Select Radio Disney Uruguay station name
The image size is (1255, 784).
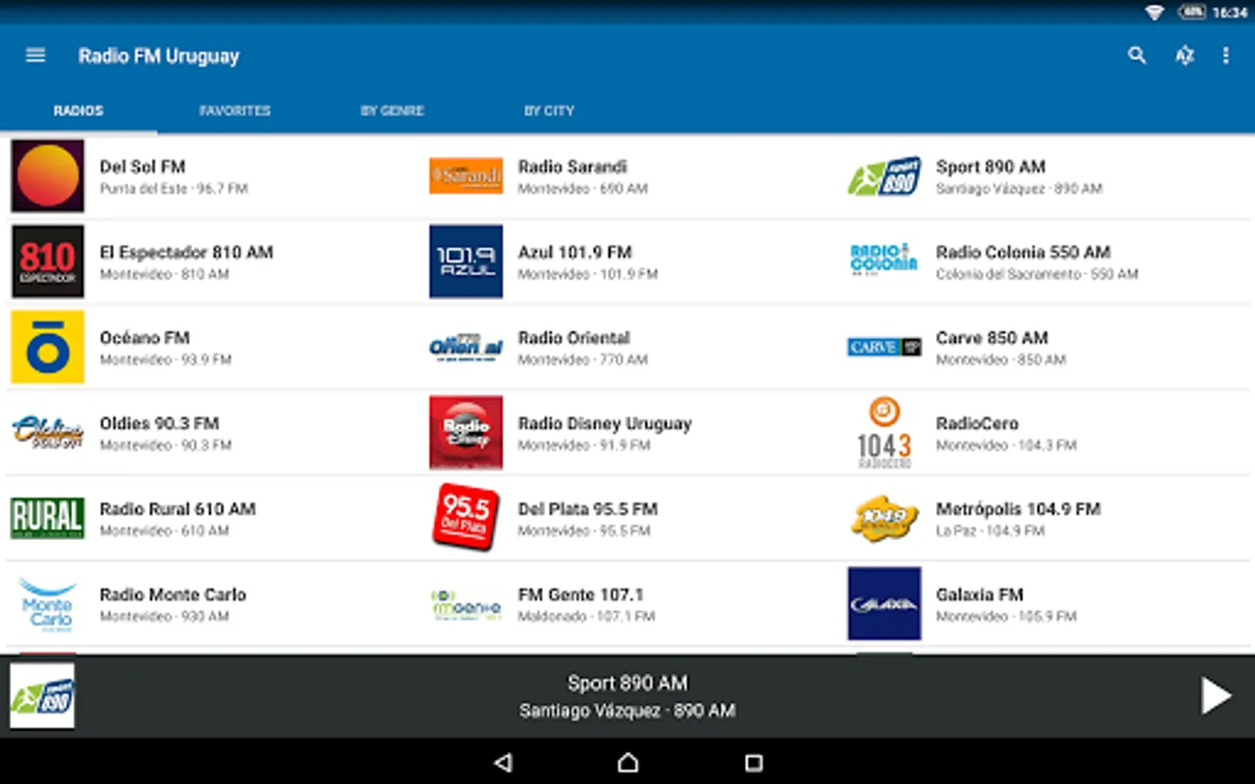605,423
